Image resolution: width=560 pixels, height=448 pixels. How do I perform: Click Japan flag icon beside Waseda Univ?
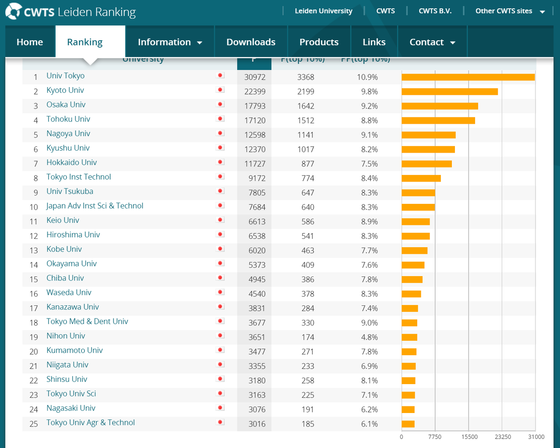click(221, 292)
